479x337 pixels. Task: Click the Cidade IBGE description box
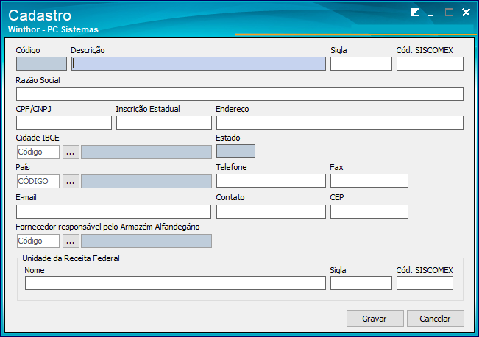coord(146,152)
